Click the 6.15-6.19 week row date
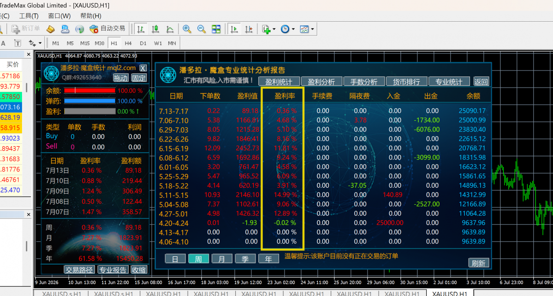553x296 pixels. (173, 148)
